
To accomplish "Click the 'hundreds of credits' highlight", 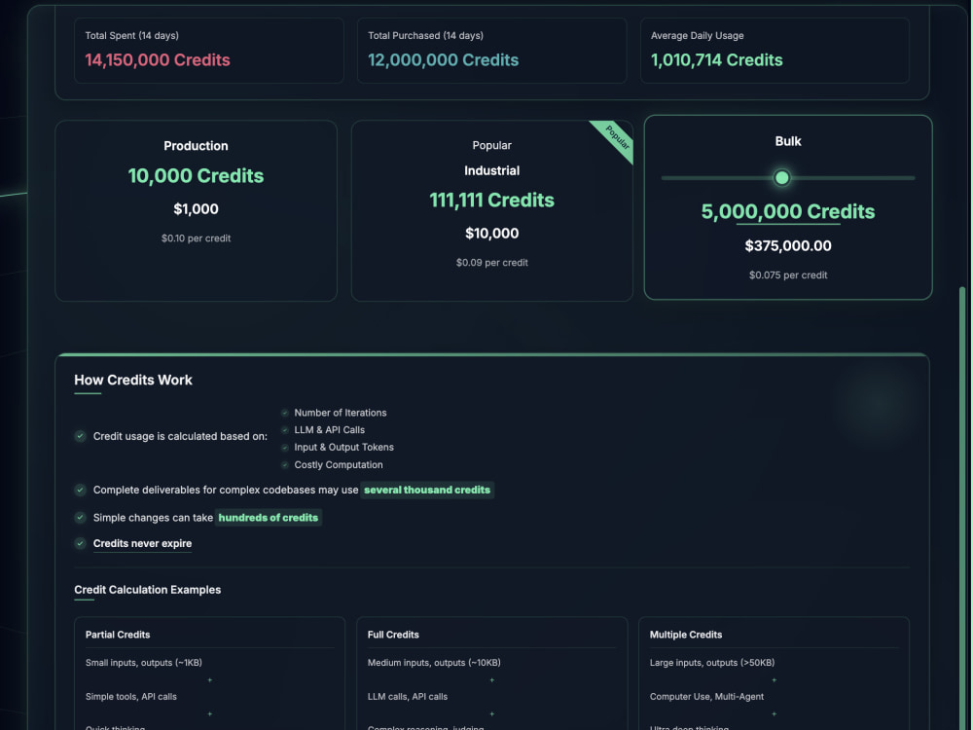I will pos(269,518).
